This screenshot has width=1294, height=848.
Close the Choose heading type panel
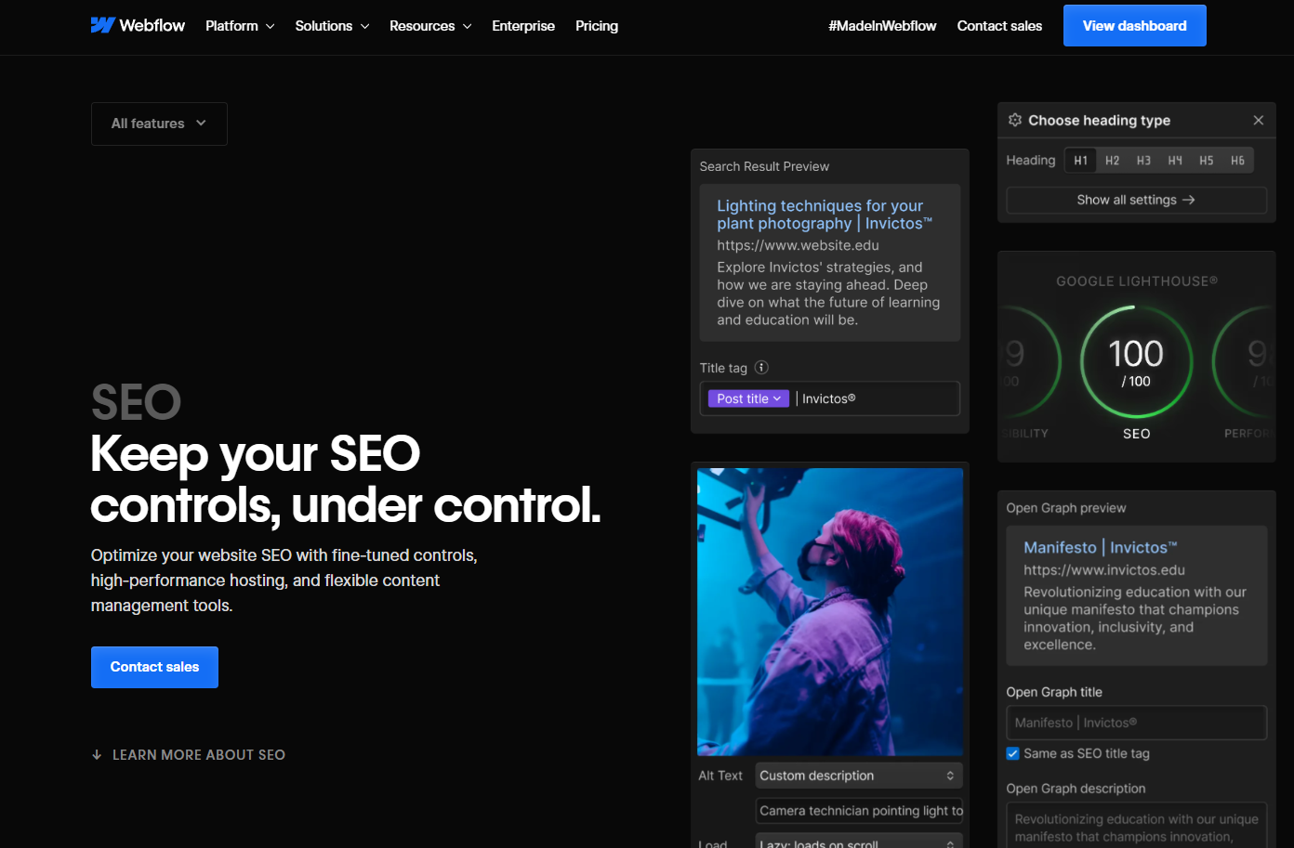coord(1258,121)
